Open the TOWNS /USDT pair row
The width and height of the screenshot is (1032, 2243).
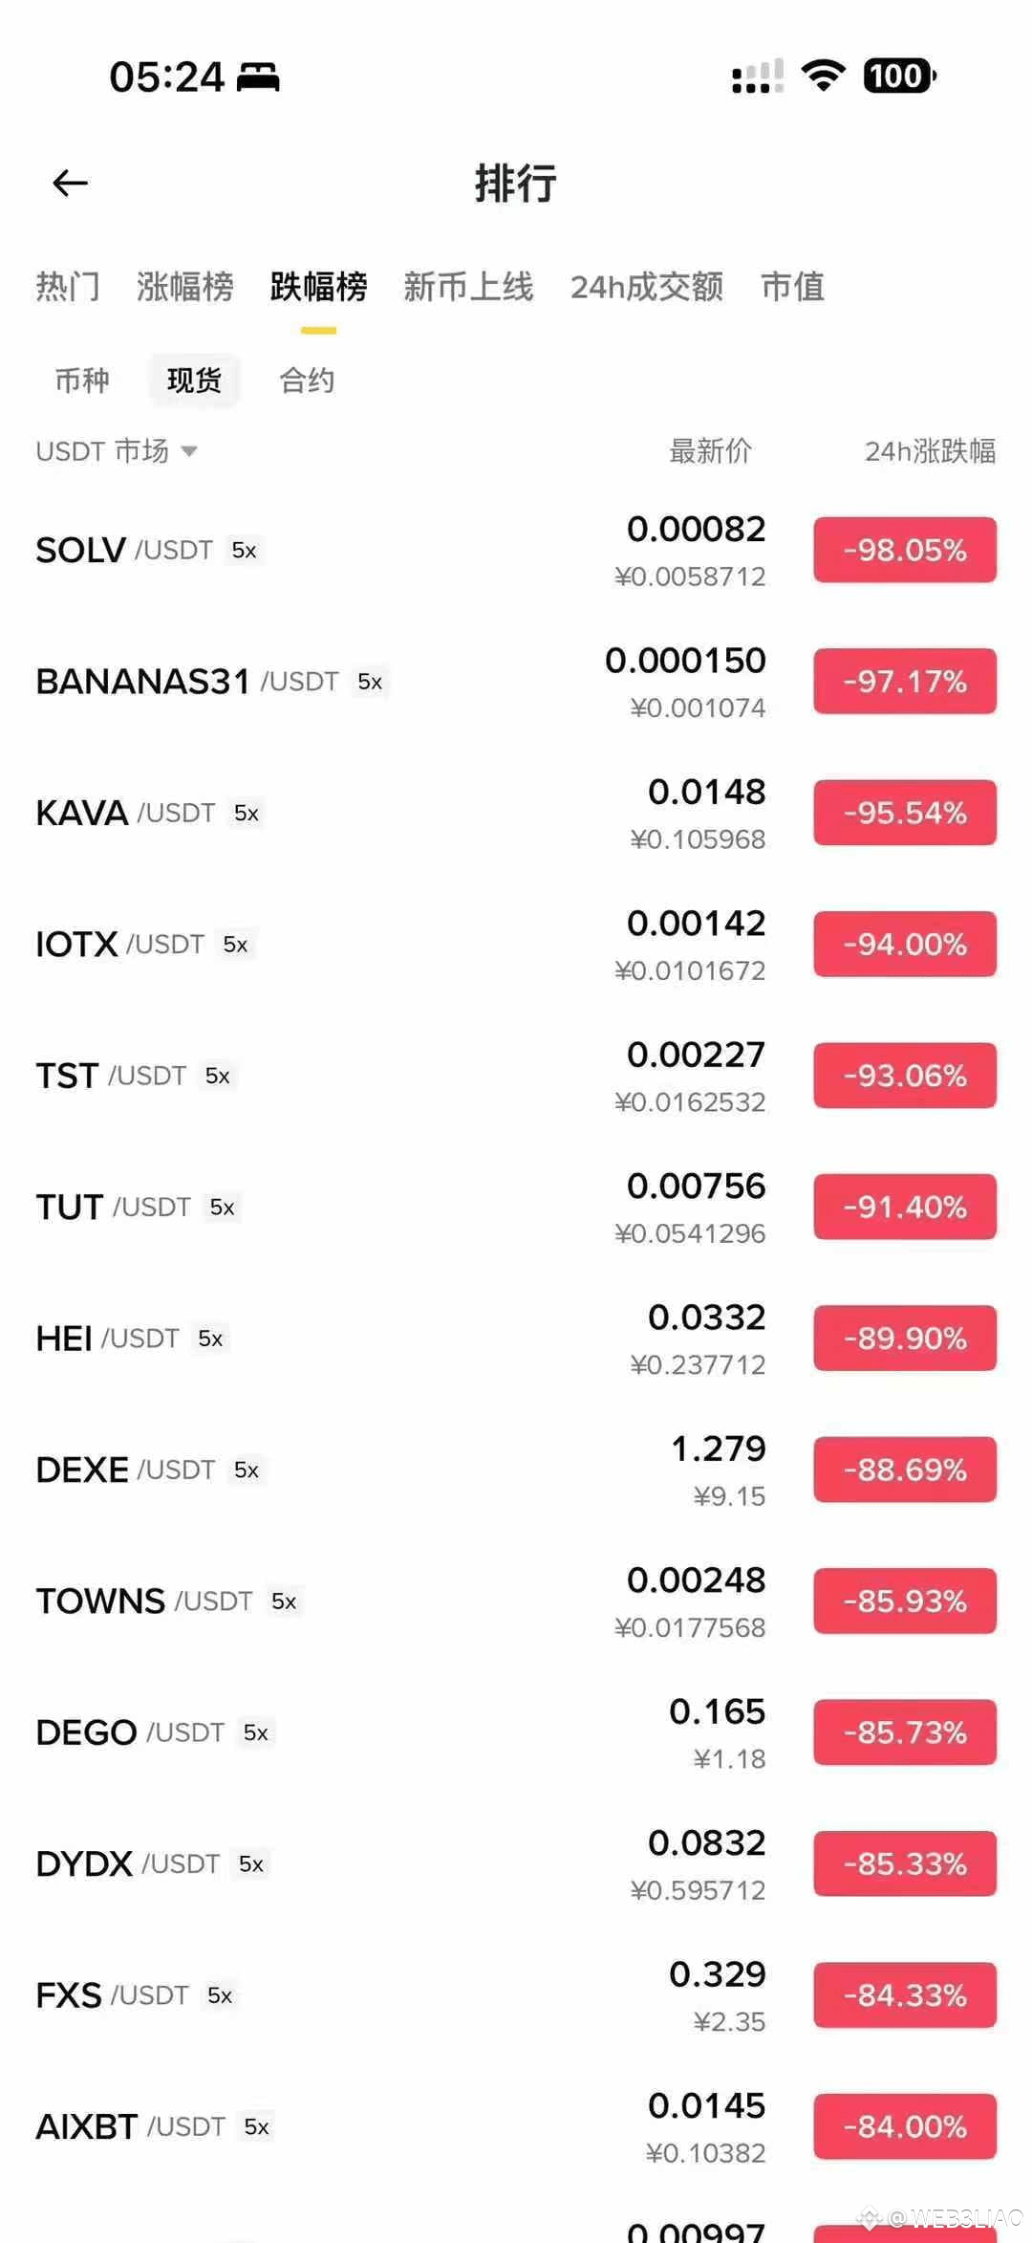(x=516, y=1601)
